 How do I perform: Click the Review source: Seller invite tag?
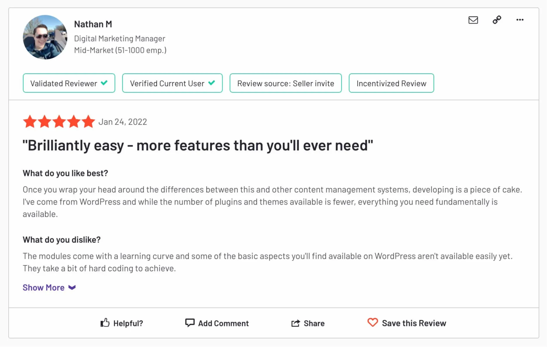point(286,83)
